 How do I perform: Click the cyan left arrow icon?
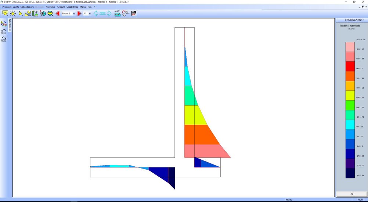tap(96, 13)
